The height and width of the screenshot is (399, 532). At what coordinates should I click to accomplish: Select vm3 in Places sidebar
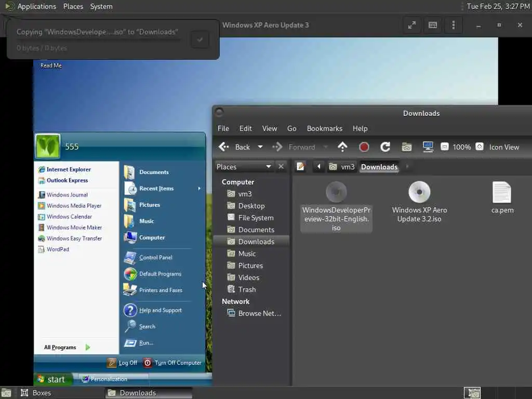coord(251,194)
